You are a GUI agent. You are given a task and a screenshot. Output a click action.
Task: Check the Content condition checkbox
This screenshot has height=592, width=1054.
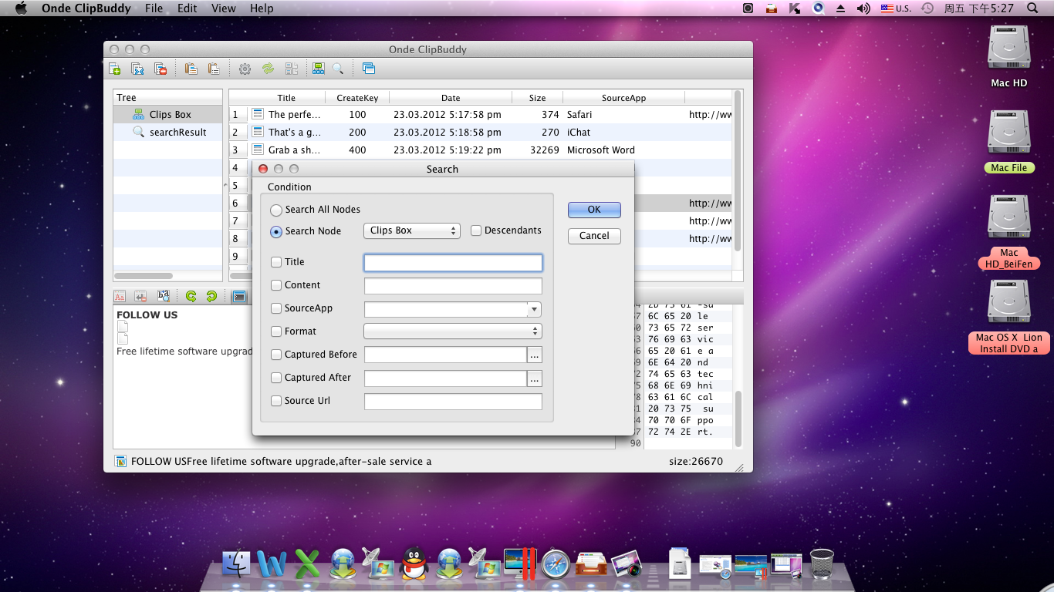point(276,285)
